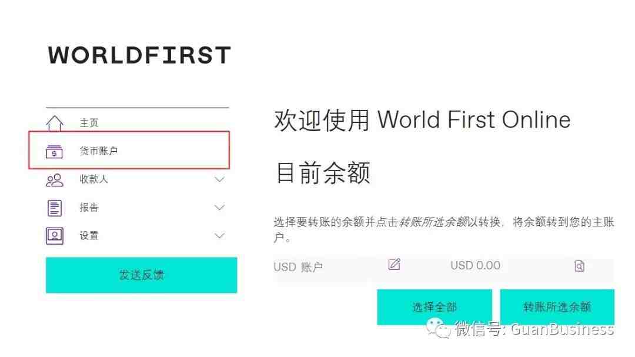Click the WORLDFIRST logo
This screenshot has width=635, height=357.
(139, 55)
